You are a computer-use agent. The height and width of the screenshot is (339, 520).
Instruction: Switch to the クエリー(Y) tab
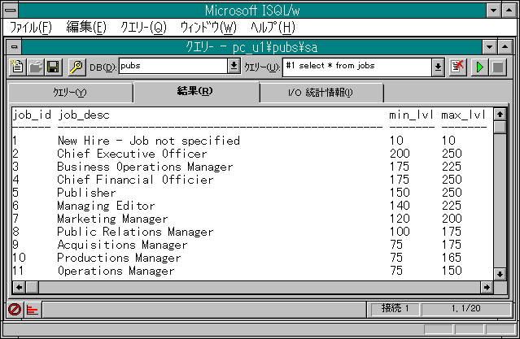pyautogui.click(x=70, y=93)
